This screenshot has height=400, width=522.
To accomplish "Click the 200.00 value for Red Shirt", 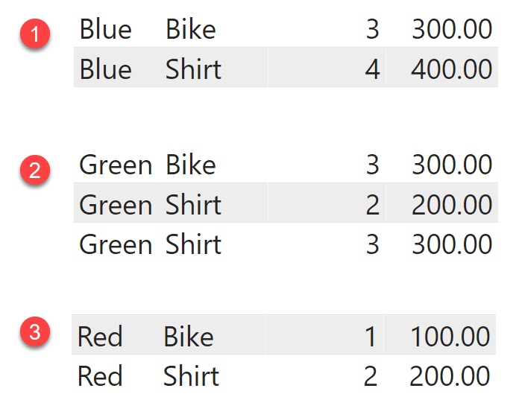I will (x=450, y=376).
